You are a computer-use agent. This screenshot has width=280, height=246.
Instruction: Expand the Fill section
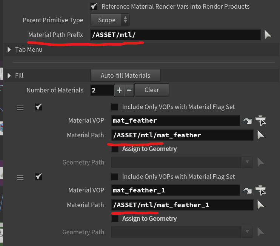click(9, 75)
